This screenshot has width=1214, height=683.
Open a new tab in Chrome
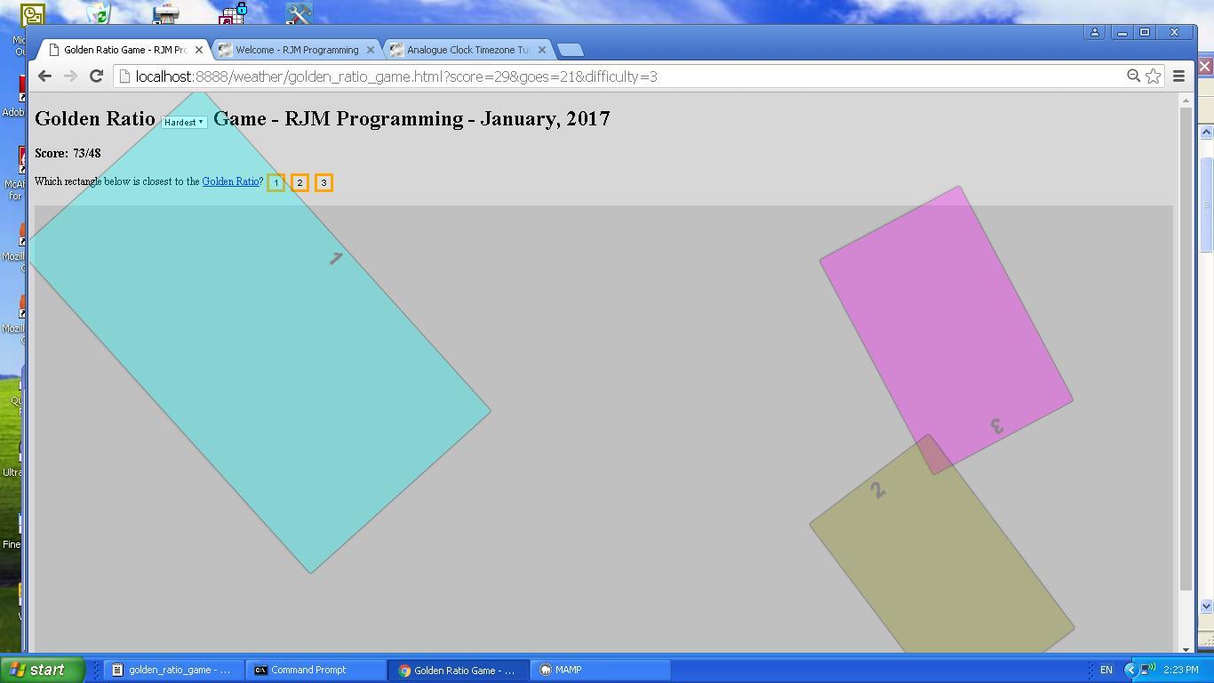coord(570,50)
